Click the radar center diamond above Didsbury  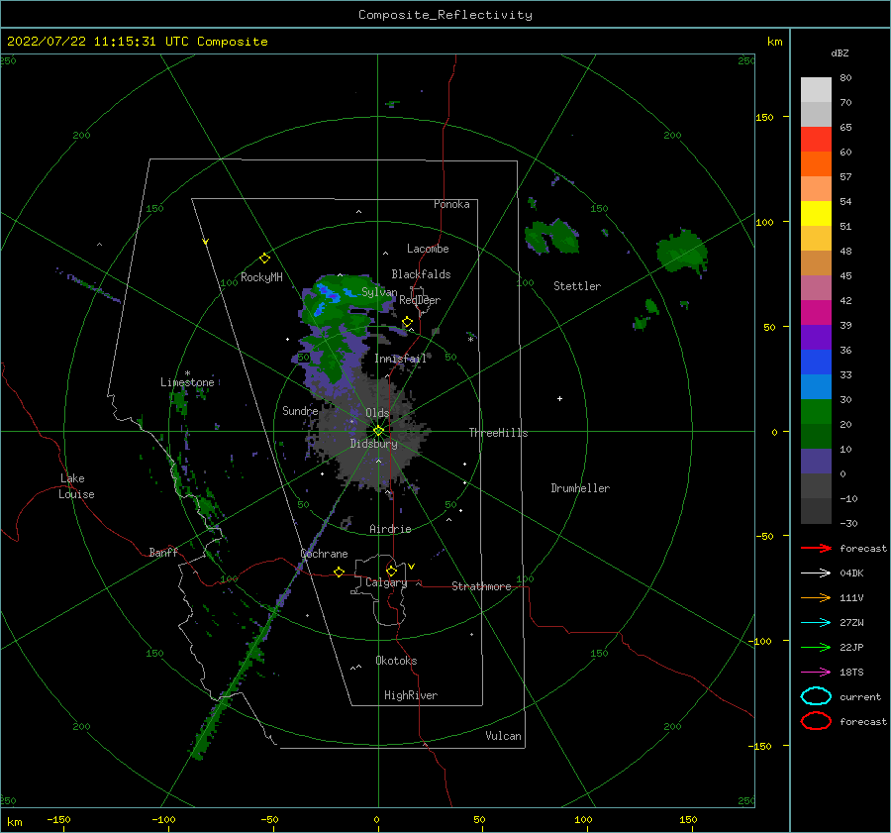click(378, 431)
